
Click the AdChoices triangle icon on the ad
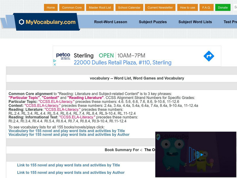click(55, 61)
